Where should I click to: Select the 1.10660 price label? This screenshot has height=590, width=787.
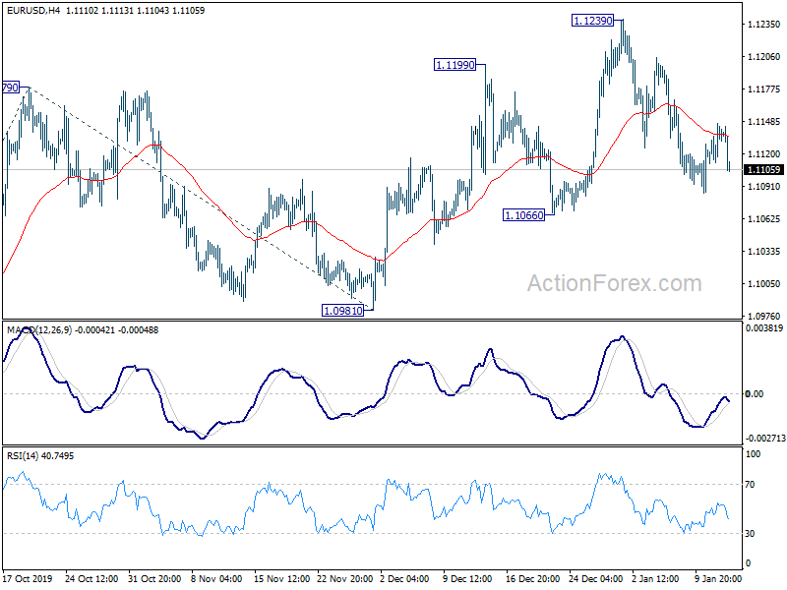pyautogui.click(x=524, y=215)
